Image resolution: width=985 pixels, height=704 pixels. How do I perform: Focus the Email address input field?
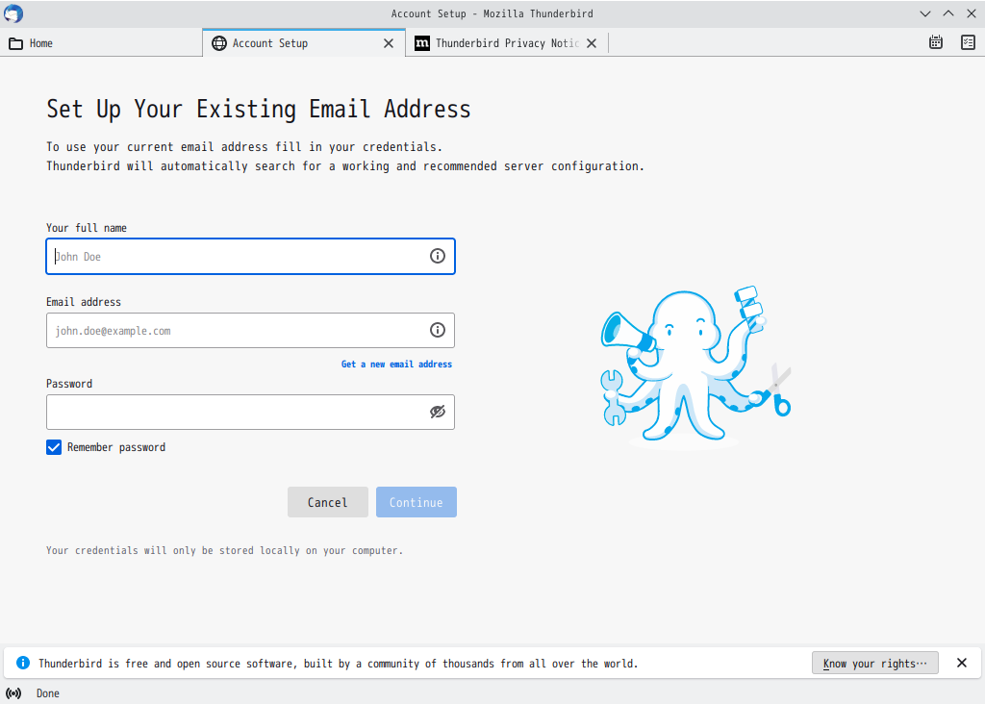251,330
